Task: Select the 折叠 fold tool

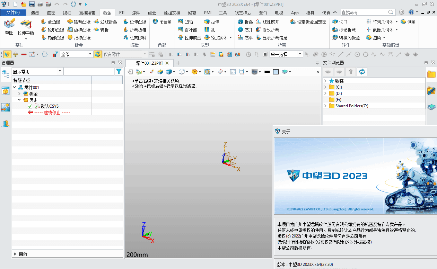Action: click(x=245, y=21)
